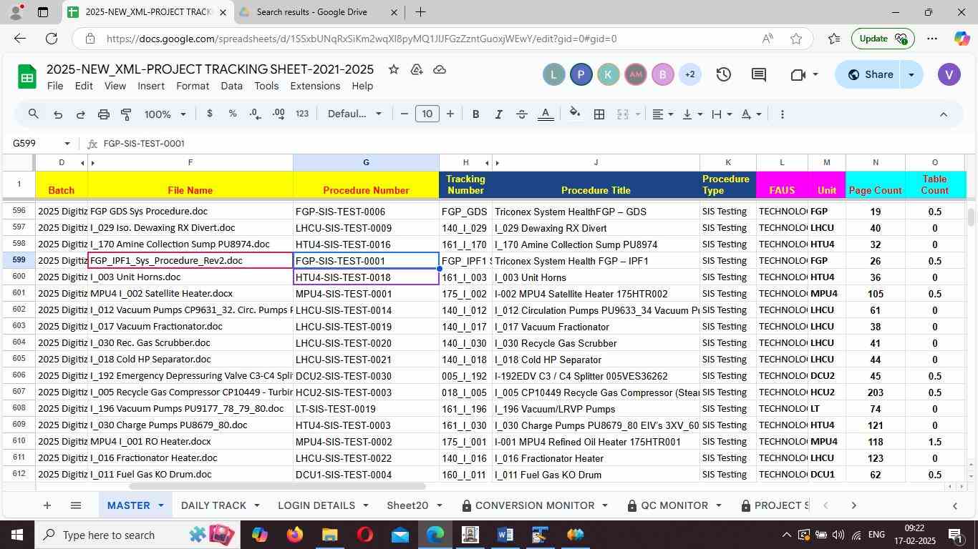The width and height of the screenshot is (978, 549).
Task: Decrease decimal places
Action: click(x=255, y=114)
